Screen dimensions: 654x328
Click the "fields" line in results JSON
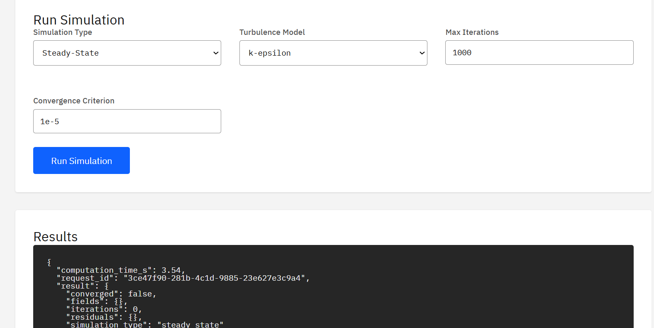pos(96,301)
